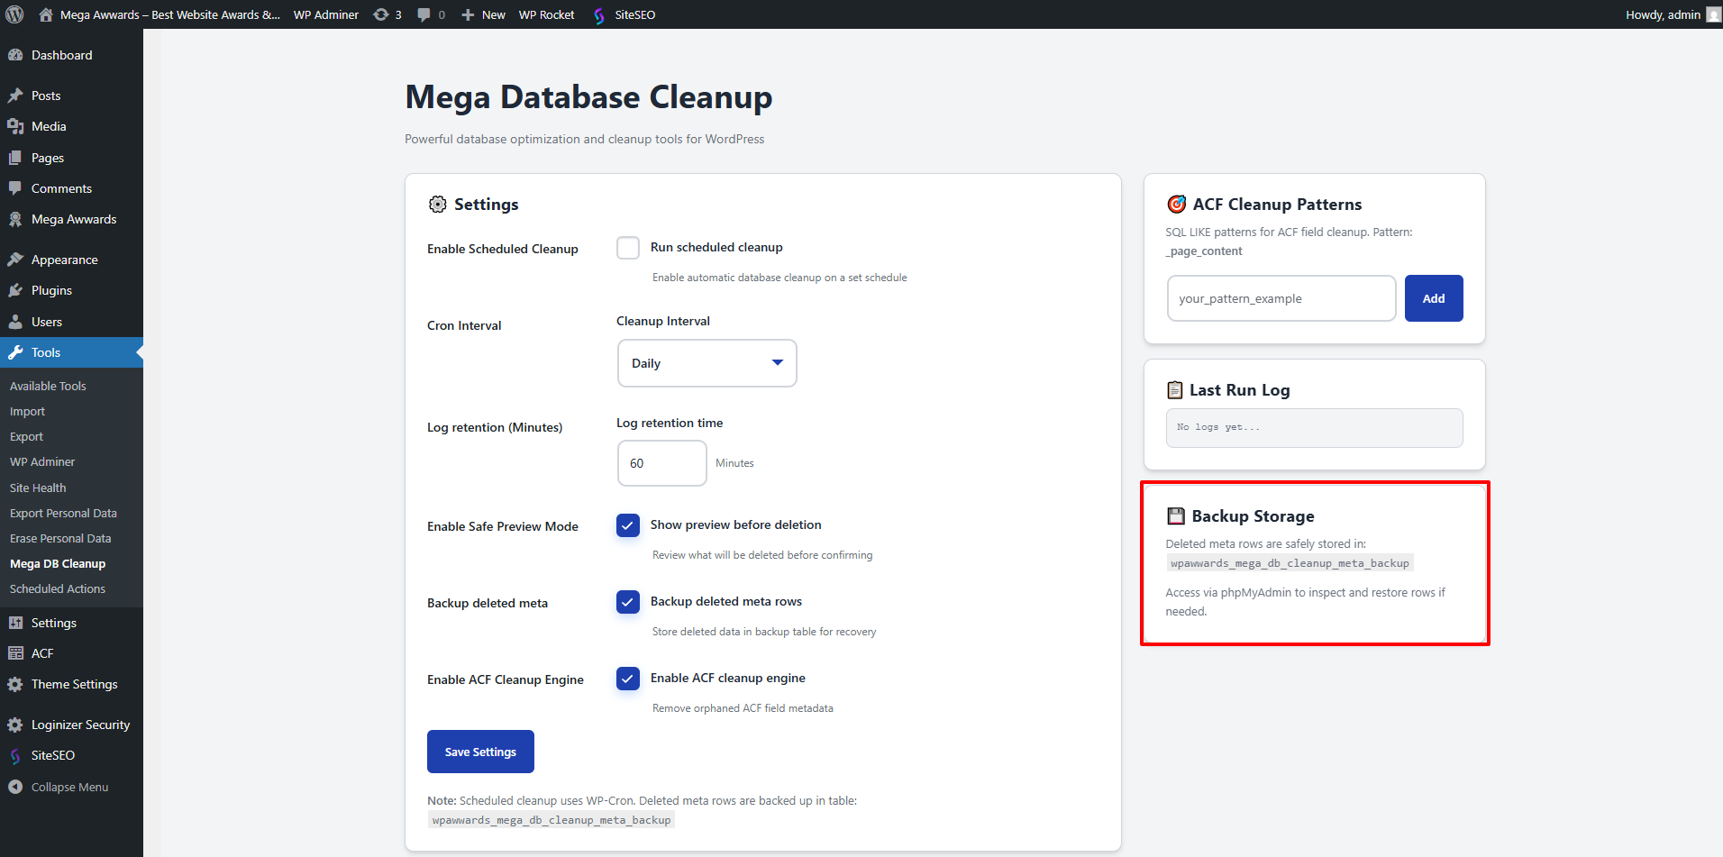Click the SiteSEO icon in top bar
The image size is (1723, 857).
click(x=599, y=15)
